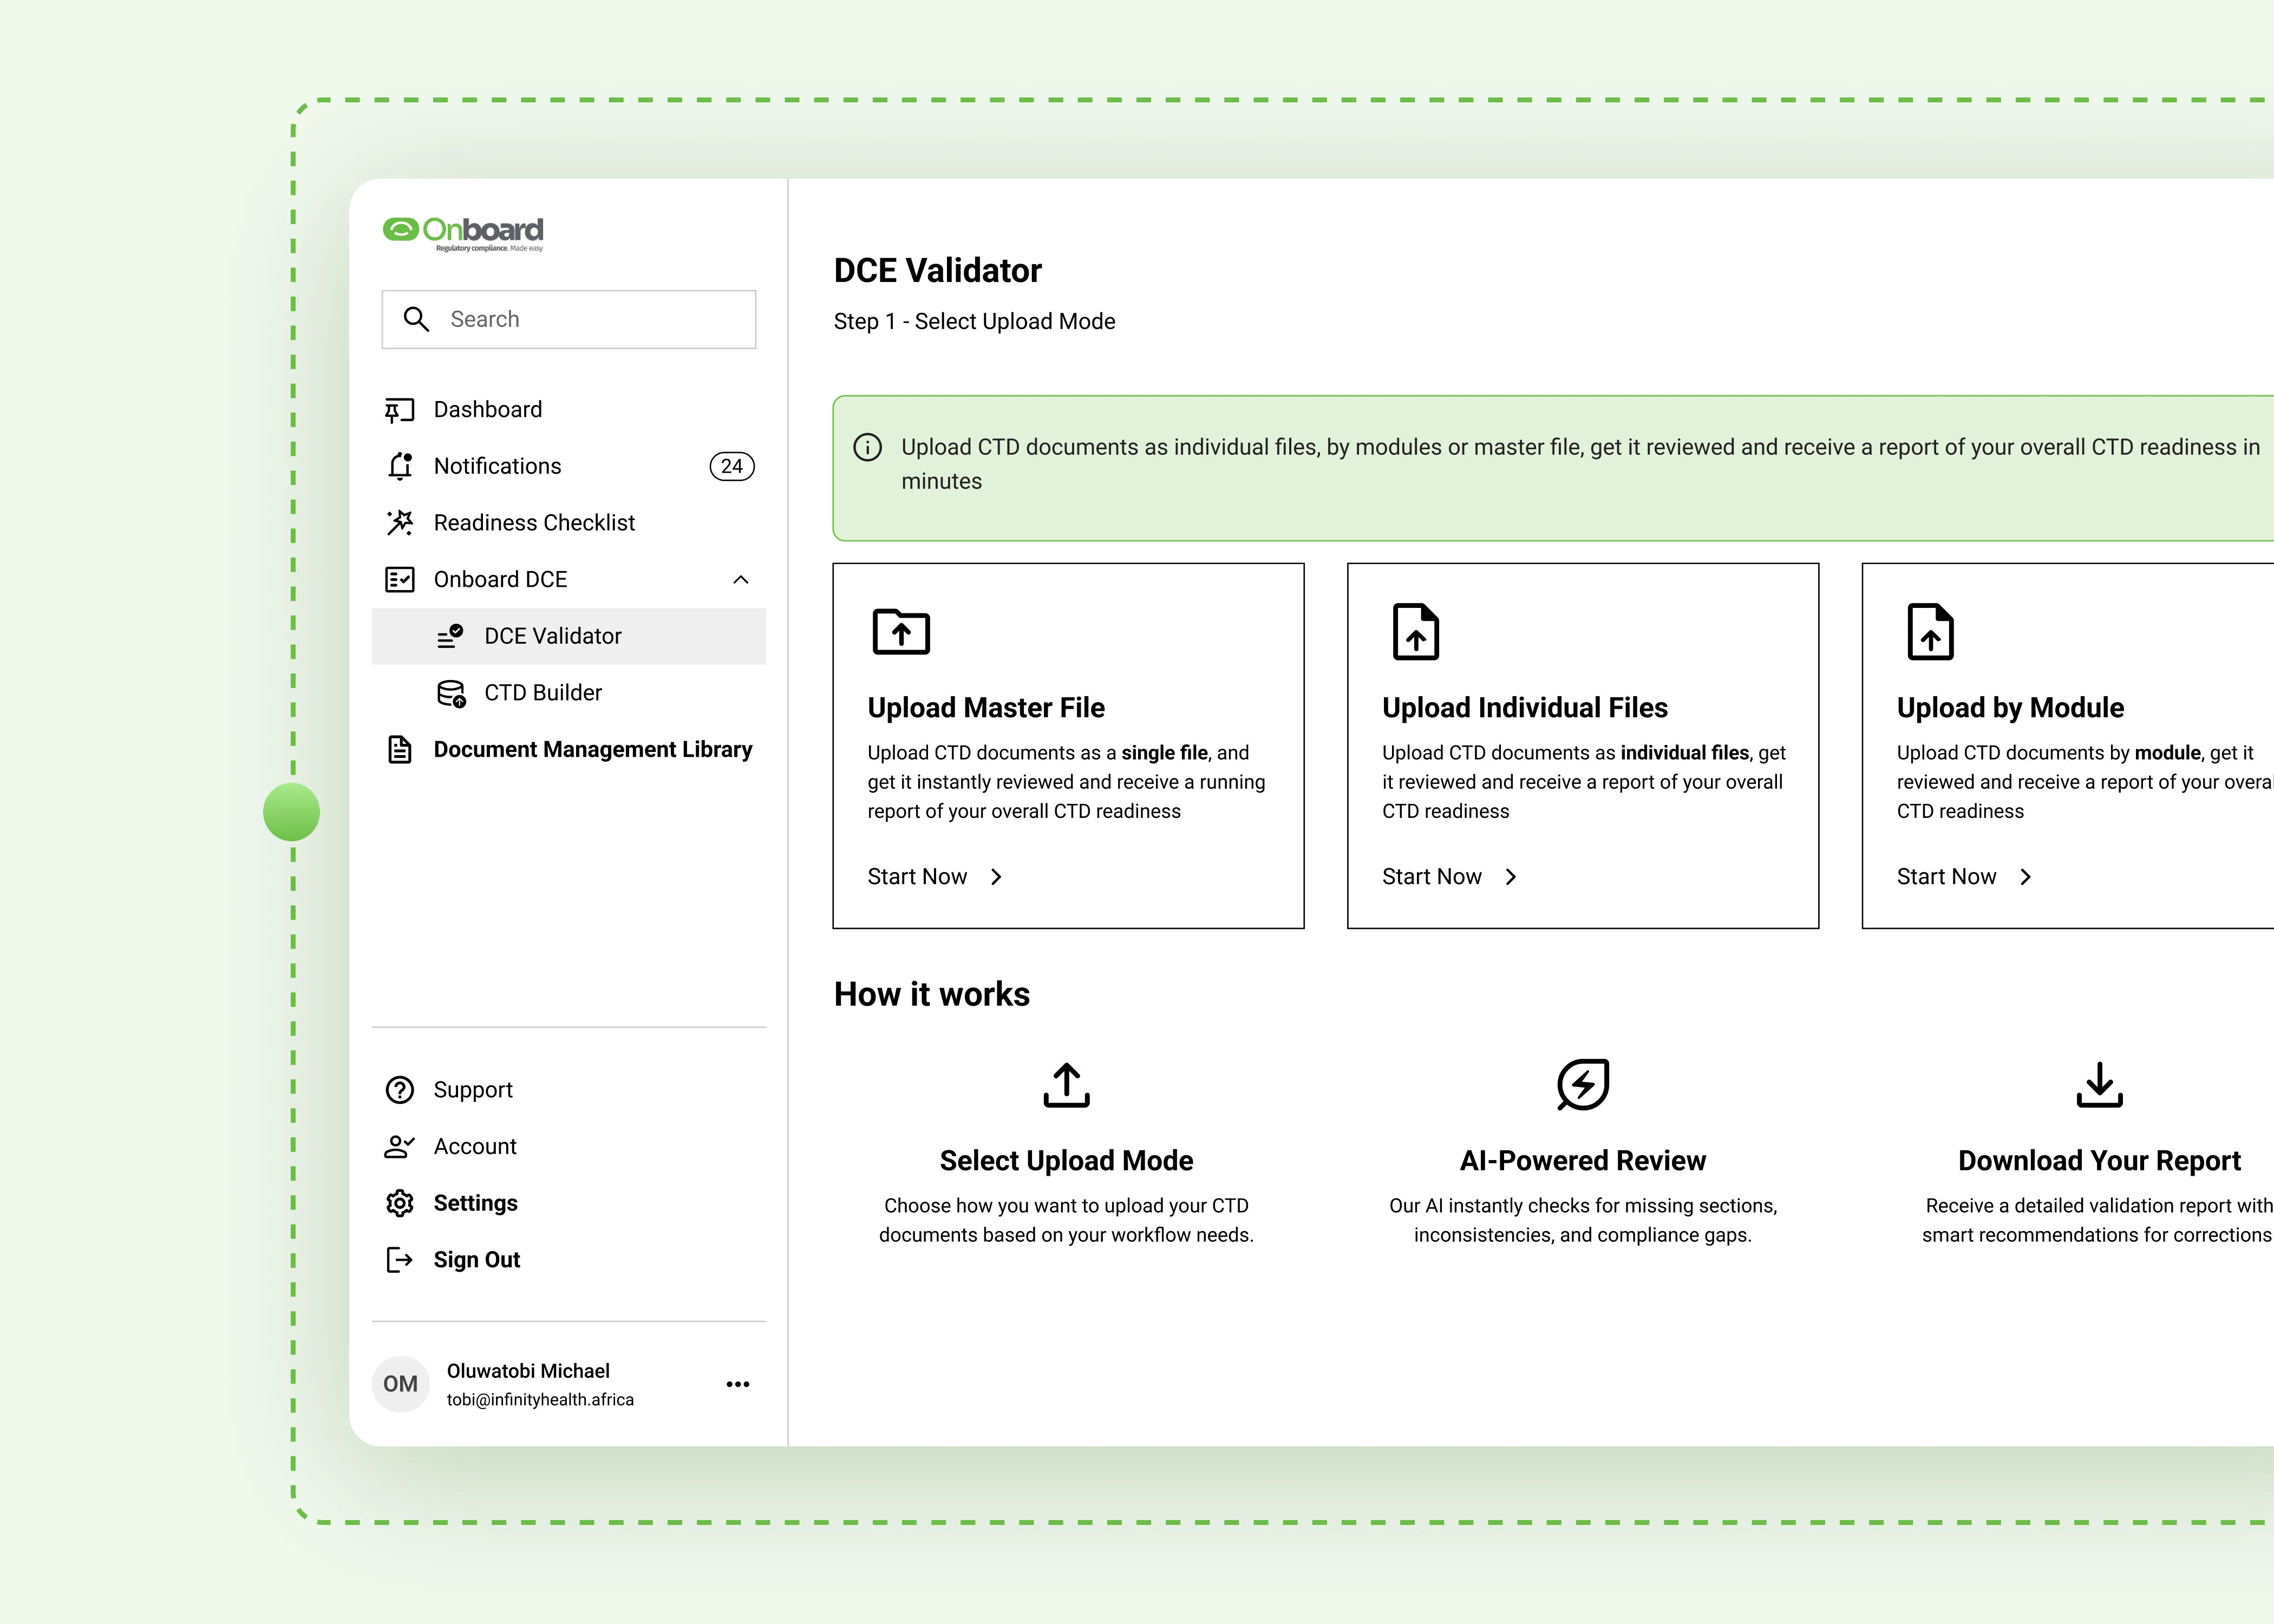
Task: Focus the Search input field
Action: point(568,319)
